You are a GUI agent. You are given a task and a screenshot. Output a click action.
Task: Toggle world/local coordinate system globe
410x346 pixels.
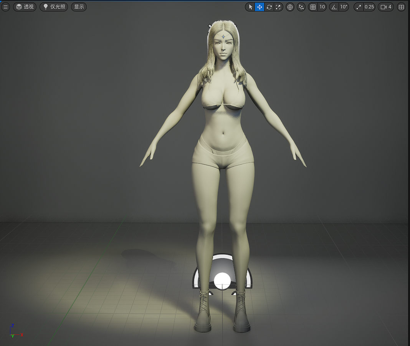(290, 7)
